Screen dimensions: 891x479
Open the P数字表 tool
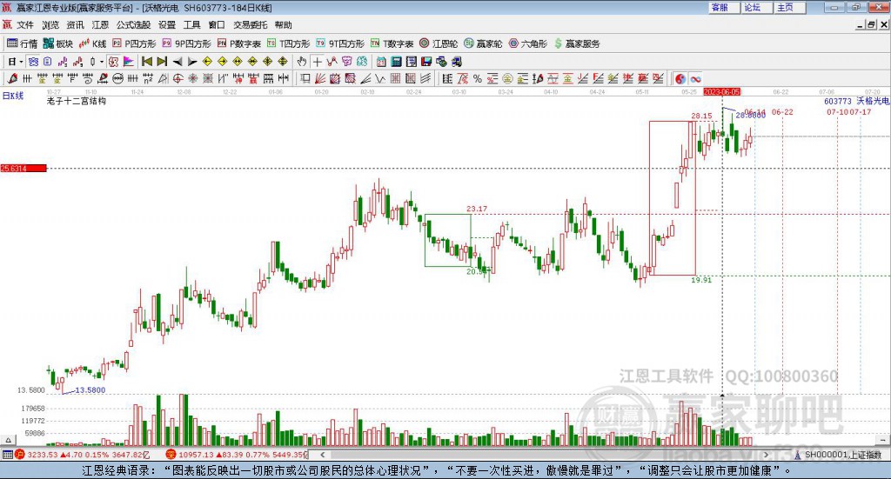coord(239,43)
